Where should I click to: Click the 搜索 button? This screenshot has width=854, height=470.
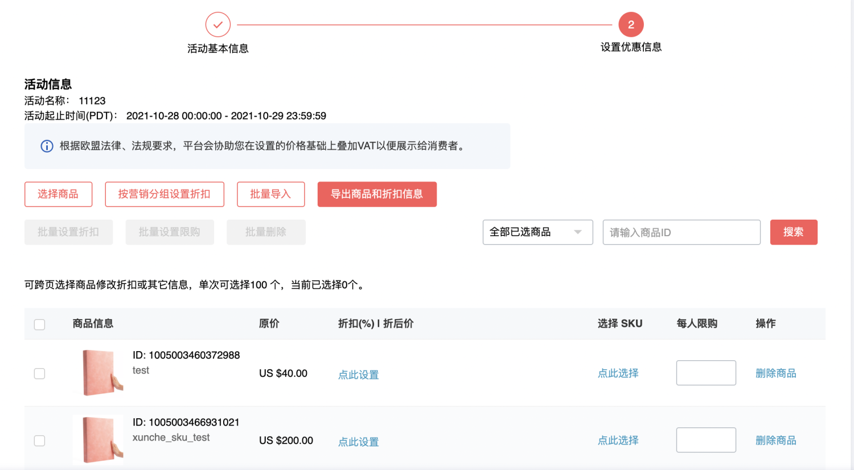tap(794, 232)
